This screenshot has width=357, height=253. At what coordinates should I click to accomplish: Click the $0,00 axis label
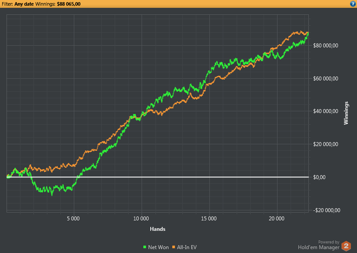[x=319, y=177]
